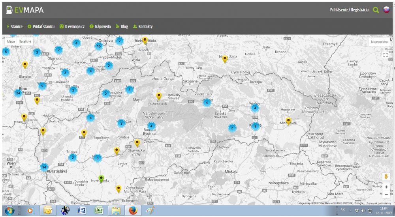Open cluster of 5 stations near Vyškov
The height and width of the screenshot is (217, 395).
tap(42, 86)
